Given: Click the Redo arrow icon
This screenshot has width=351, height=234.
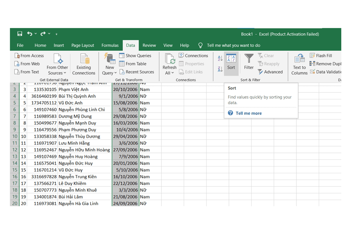Looking at the screenshot, I should [x=43, y=34].
